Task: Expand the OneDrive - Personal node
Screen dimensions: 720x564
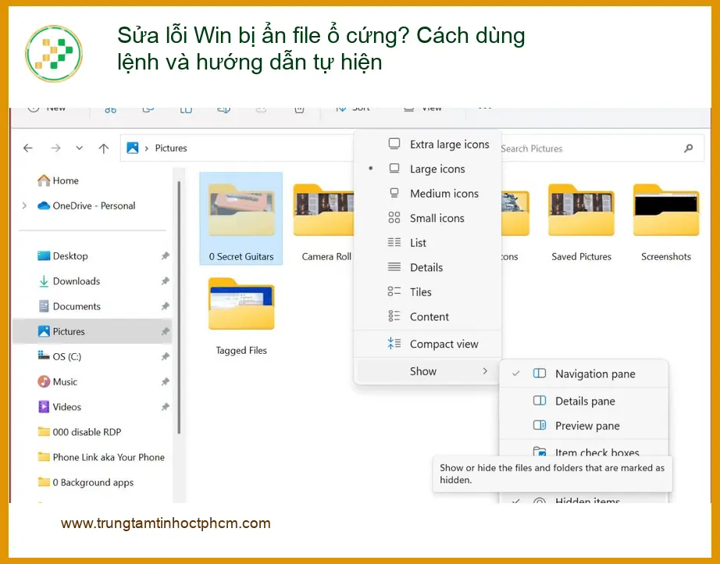Action: pos(24,205)
